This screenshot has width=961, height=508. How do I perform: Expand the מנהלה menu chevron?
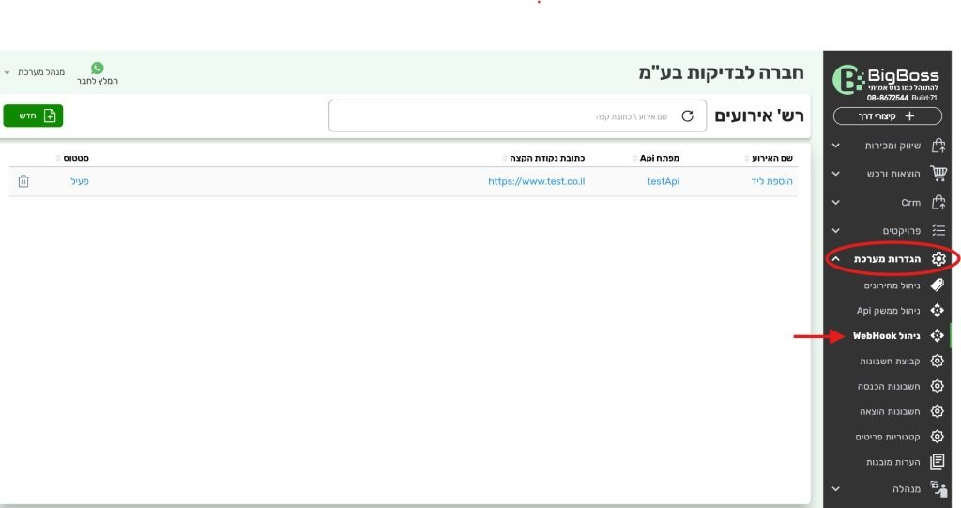tap(836, 489)
